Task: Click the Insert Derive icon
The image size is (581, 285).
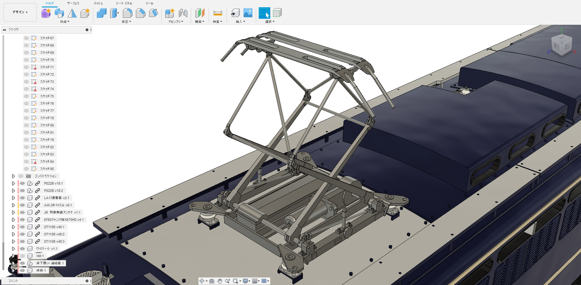Action: pos(235,13)
